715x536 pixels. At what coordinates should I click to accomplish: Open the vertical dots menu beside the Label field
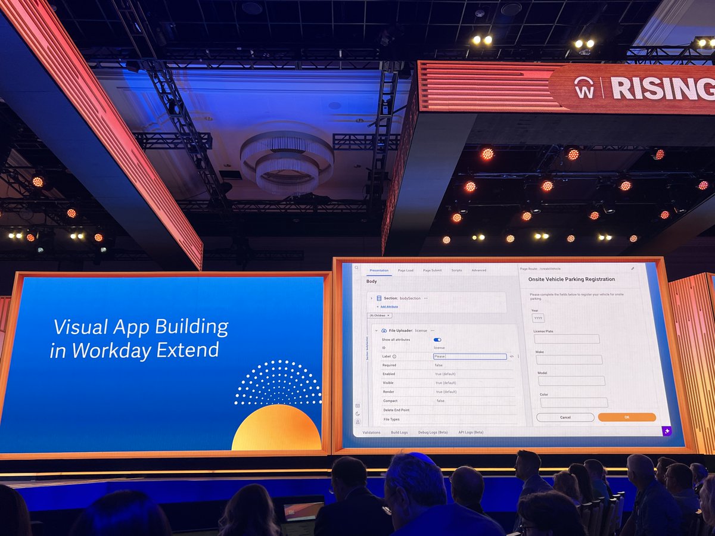[x=518, y=357]
